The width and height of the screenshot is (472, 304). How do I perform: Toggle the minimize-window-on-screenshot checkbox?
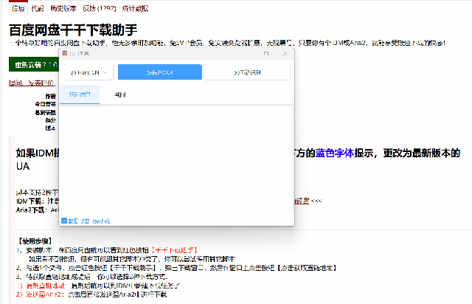(64, 221)
